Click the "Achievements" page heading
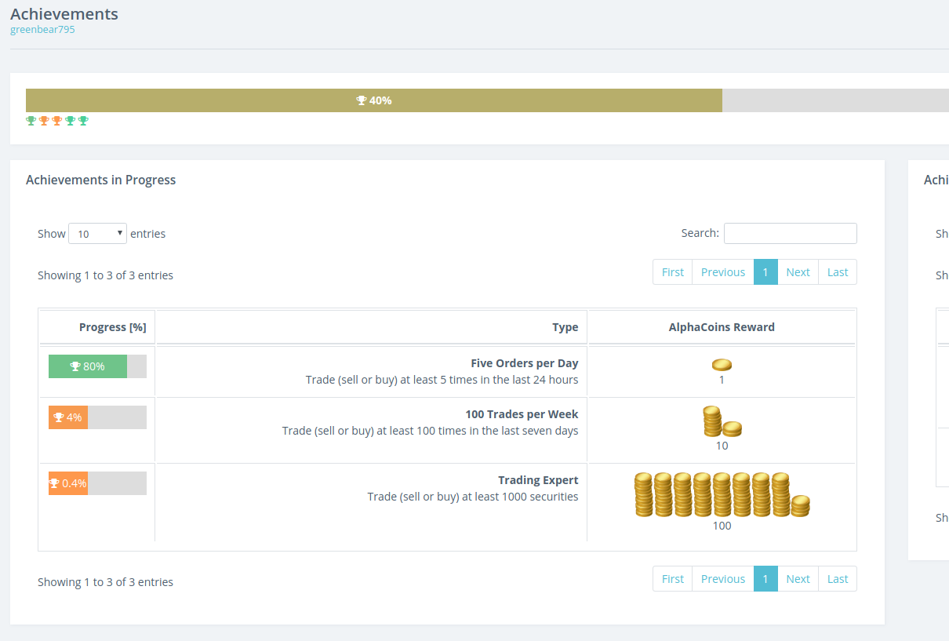The height and width of the screenshot is (641, 949). coord(64,13)
